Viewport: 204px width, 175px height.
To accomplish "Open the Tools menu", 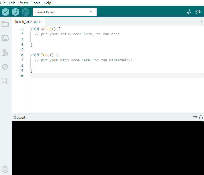I will 36,3.
